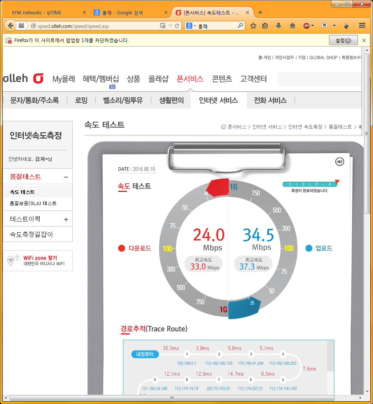
Task: Reload the page with the refresh icon
Action: coord(177,26)
